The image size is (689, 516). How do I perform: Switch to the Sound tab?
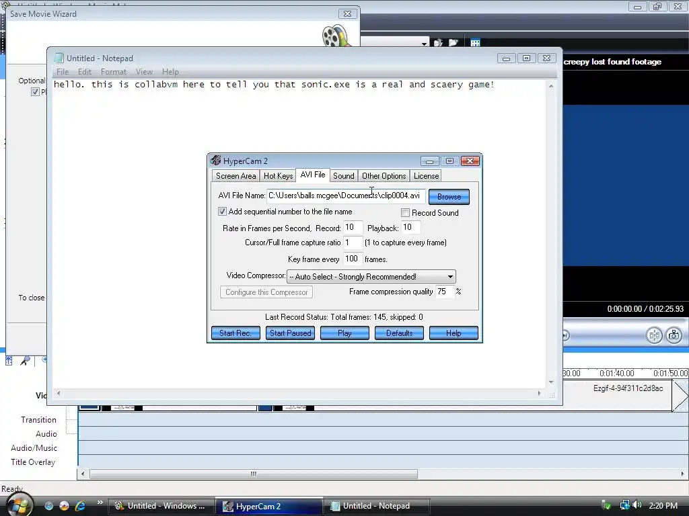pos(344,176)
